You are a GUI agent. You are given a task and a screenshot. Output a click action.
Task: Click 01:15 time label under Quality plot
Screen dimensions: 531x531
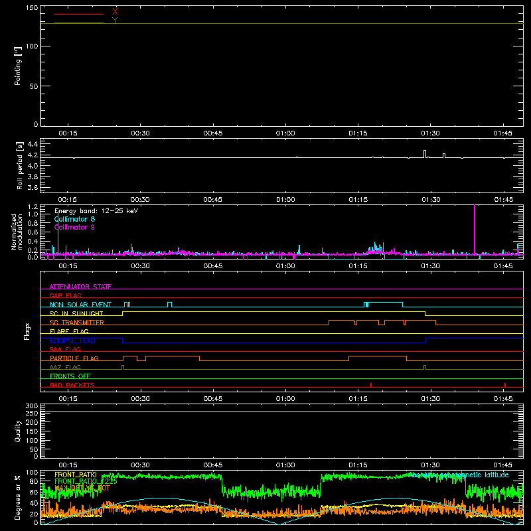(358, 465)
